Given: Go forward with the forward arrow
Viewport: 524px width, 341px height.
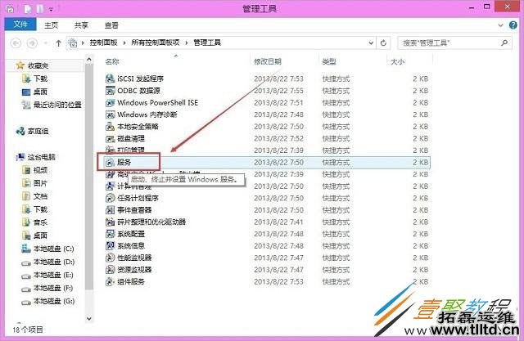Looking at the screenshot, I should click(32, 43).
